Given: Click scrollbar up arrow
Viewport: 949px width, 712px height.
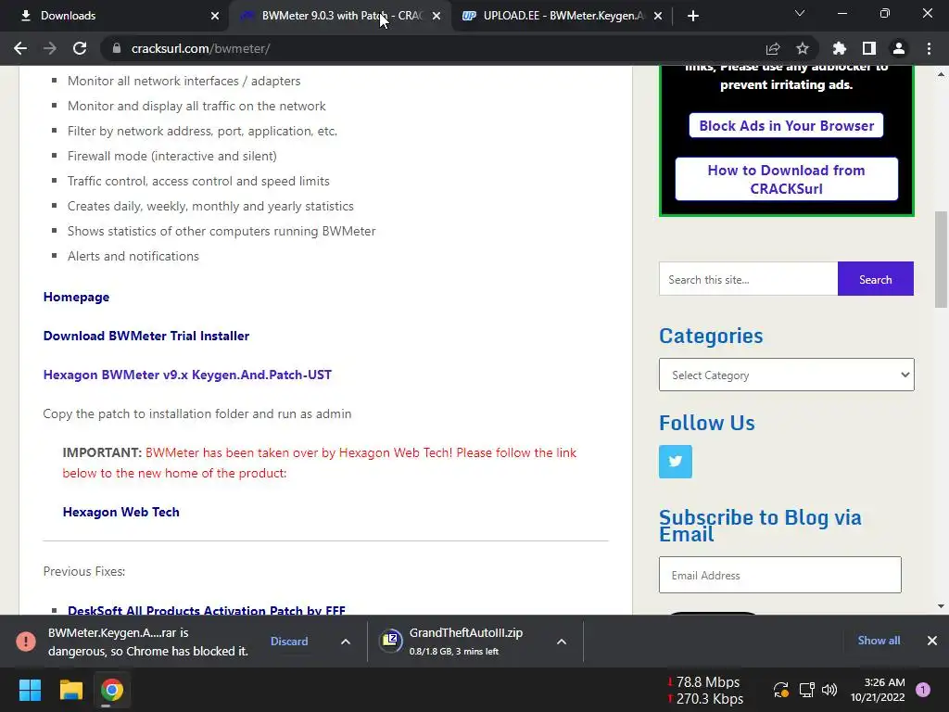Looking at the screenshot, I should coord(941,74).
